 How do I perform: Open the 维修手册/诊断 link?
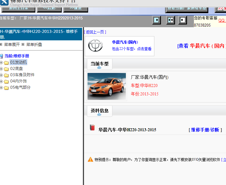[x=205, y=130]
